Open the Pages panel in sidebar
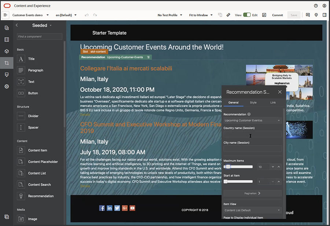The height and width of the screenshot is (226, 330). (7, 28)
